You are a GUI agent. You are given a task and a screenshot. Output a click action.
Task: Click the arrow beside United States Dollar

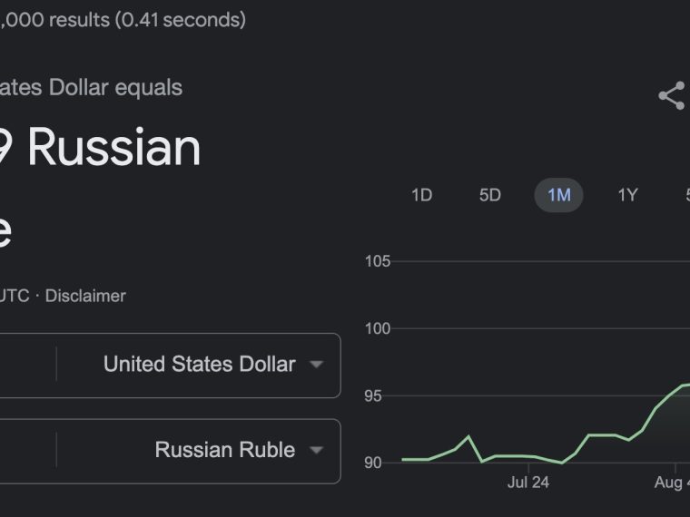pyautogui.click(x=316, y=364)
